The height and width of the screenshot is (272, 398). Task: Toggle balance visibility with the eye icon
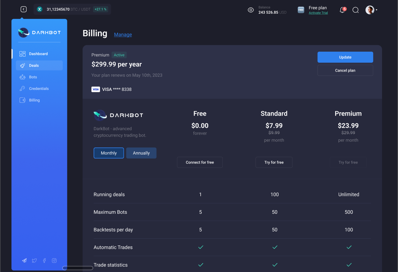pos(251,10)
